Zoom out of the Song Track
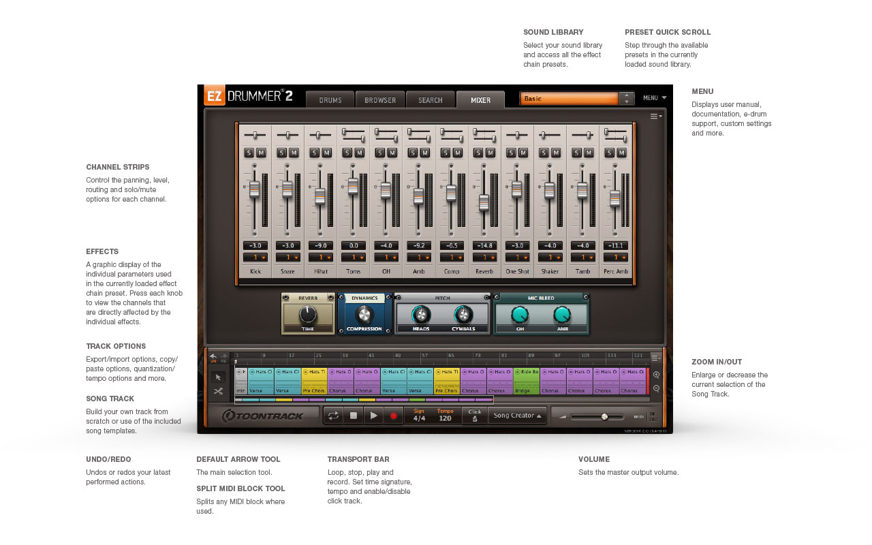The height and width of the screenshot is (545, 872). [x=656, y=388]
